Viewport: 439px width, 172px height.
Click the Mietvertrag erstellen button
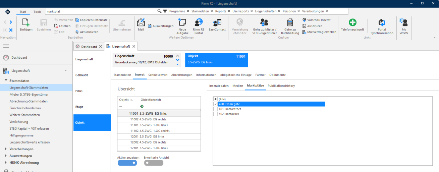tap(319, 32)
